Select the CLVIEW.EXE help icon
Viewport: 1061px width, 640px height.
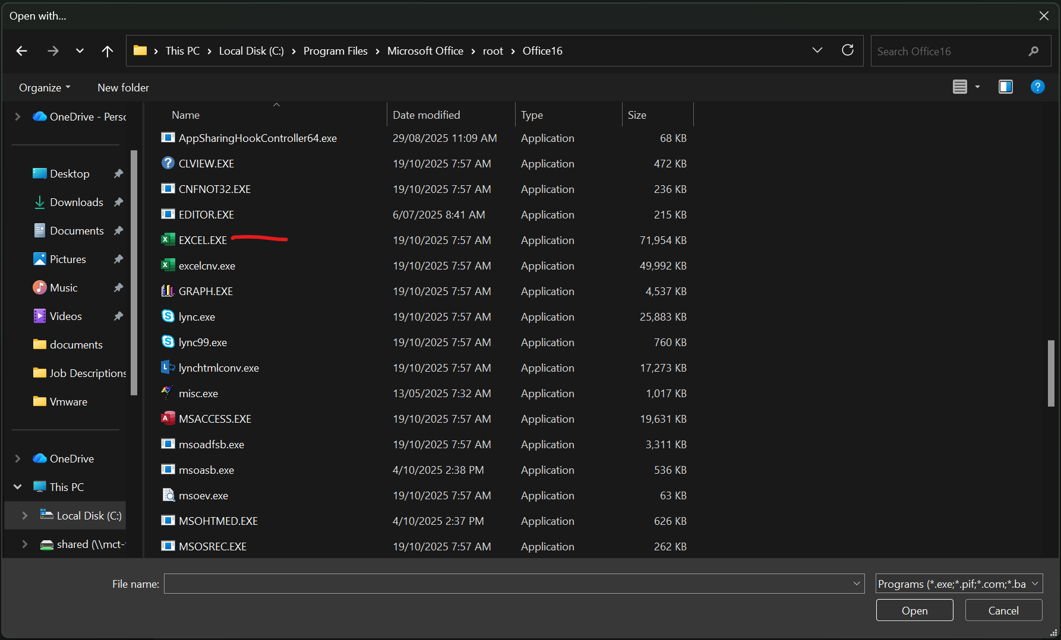(x=168, y=163)
